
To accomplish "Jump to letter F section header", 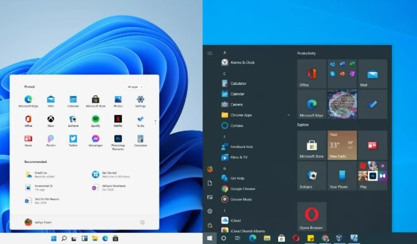I will coord(225,137).
